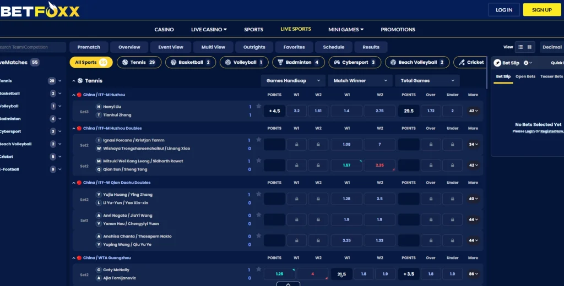Open Decimal odds format dropdown

[x=552, y=47]
